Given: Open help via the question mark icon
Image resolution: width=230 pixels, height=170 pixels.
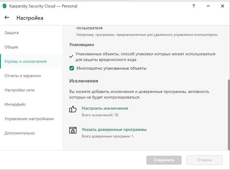Looking at the screenshot, I should (194, 6).
